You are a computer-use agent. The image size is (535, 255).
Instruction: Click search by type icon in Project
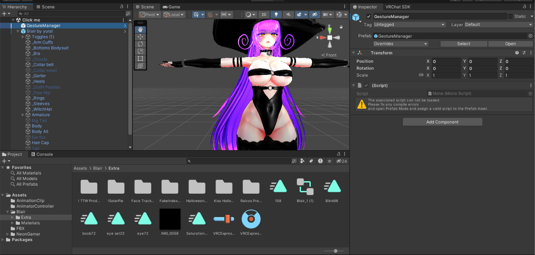pyautogui.click(x=302, y=161)
